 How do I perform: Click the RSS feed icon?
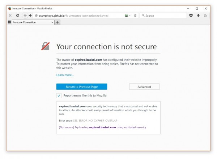(205, 16)
